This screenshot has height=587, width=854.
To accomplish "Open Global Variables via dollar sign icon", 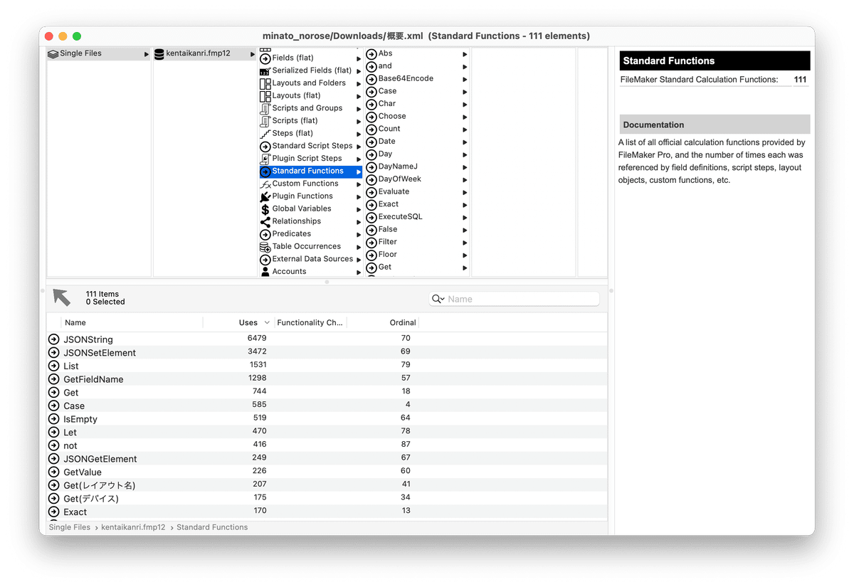I will coord(265,208).
